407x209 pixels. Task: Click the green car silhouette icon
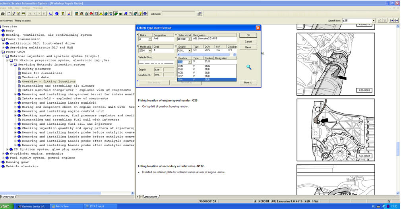121,14
